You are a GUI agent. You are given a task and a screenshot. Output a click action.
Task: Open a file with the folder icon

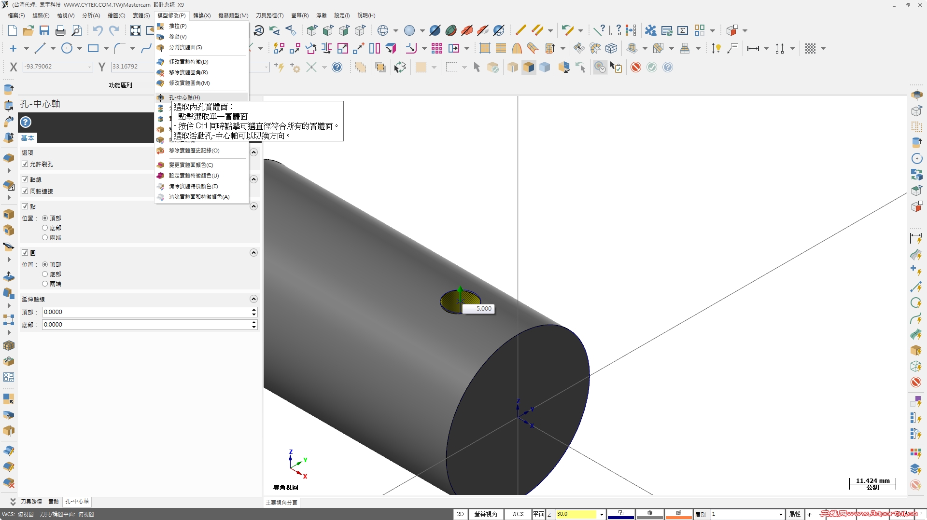[28, 31]
